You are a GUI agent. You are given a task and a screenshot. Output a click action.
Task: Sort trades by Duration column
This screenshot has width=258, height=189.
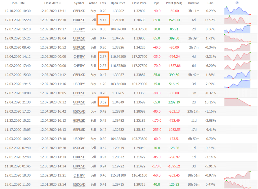[x=193, y=3]
